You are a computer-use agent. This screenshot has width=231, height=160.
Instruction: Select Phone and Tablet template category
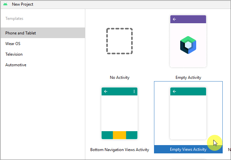[21, 33]
